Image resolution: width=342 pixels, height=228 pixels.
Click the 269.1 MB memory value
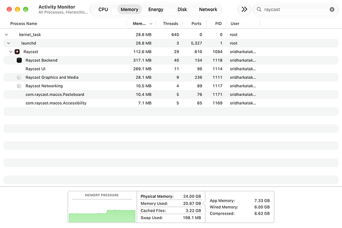pos(142,69)
